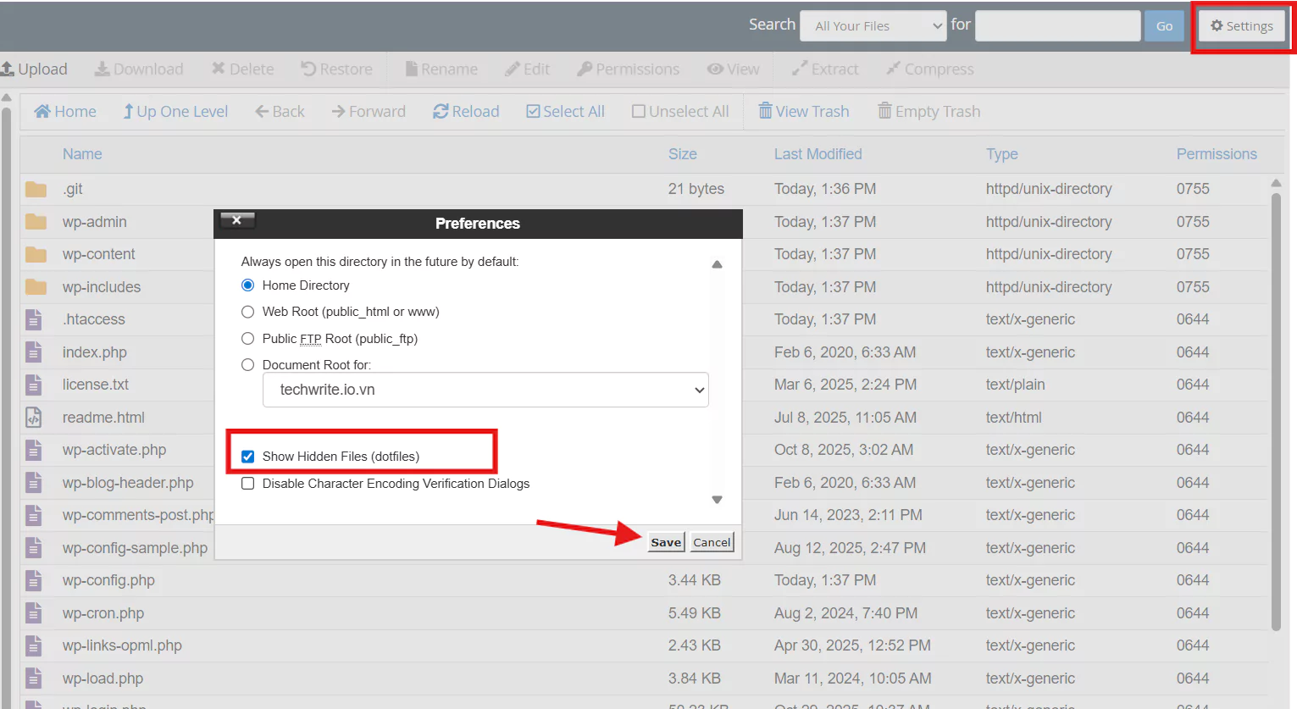Viewport: 1297px width, 709px height.
Task: Sort files by the Size column header
Action: pos(682,154)
